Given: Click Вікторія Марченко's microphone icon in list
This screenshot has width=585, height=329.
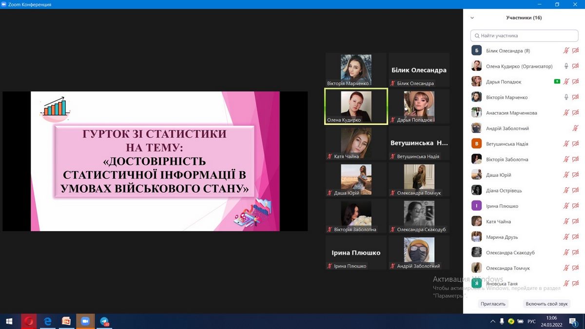Looking at the screenshot, I should coord(566,97).
